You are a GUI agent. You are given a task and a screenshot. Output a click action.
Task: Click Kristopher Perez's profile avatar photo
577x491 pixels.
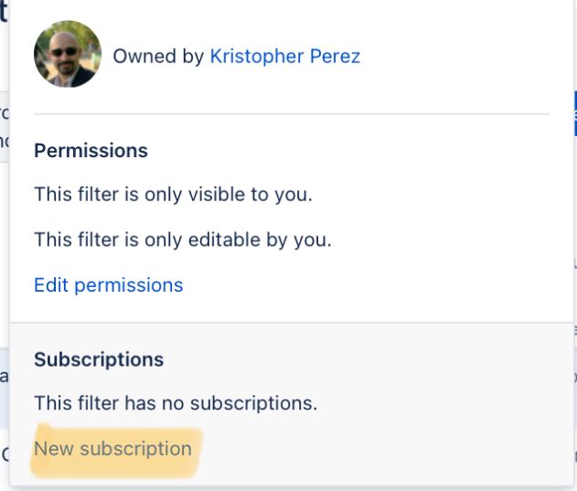[68, 54]
